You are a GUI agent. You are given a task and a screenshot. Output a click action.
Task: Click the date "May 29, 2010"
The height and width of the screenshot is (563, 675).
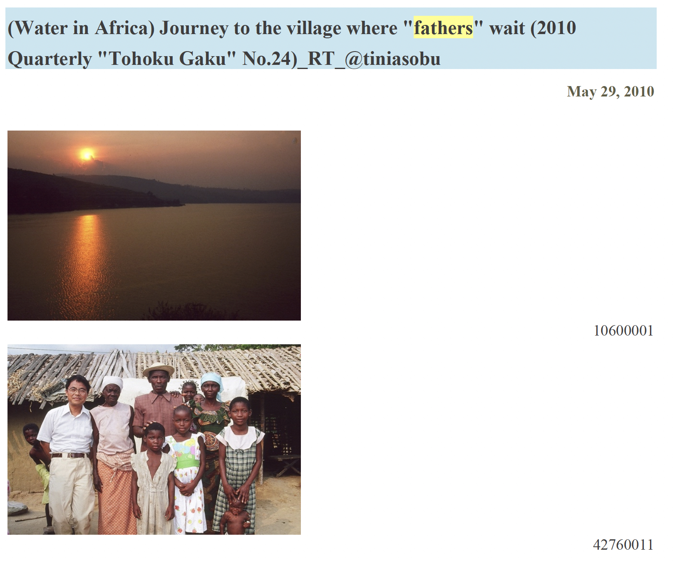click(x=610, y=91)
